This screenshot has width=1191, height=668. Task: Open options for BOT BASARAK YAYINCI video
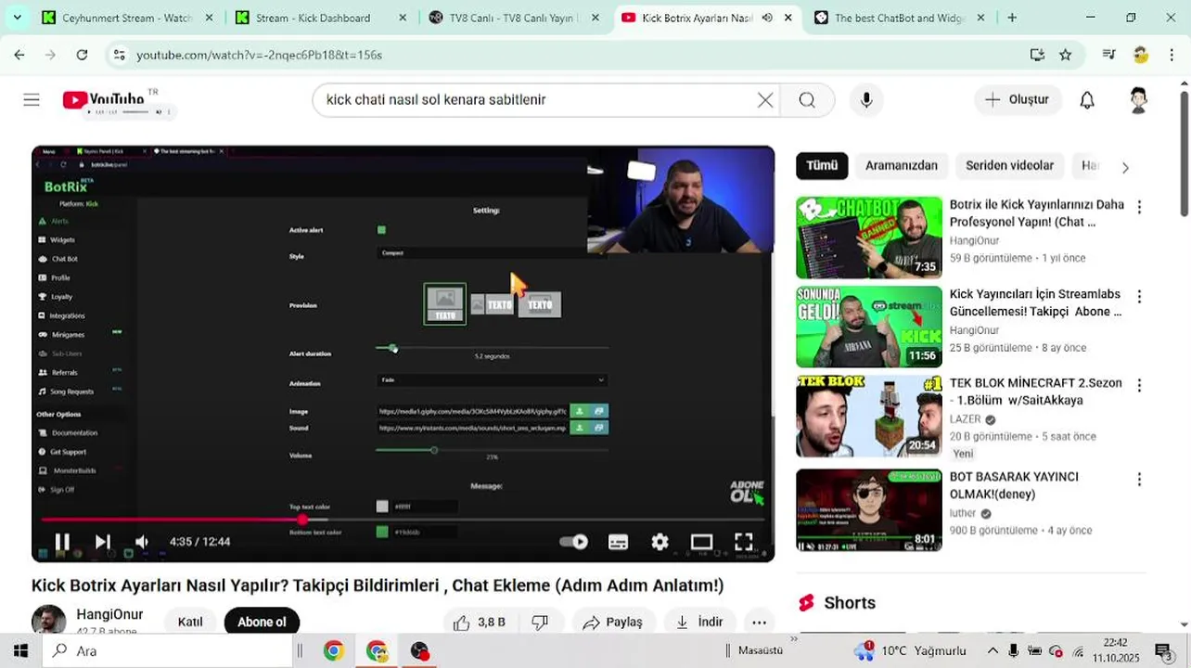1139,480
